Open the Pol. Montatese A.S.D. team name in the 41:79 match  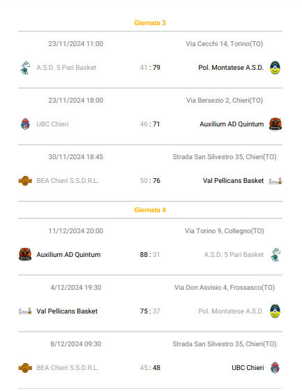tap(231, 68)
